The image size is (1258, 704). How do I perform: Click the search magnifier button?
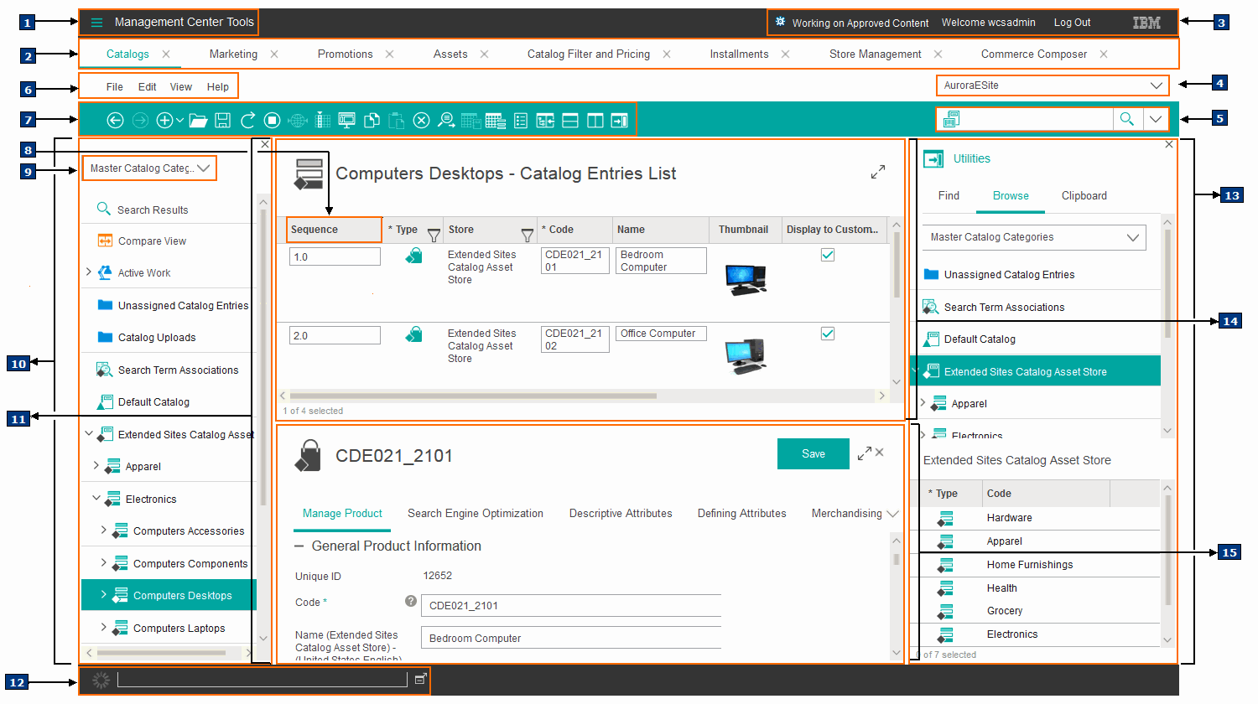[1127, 119]
